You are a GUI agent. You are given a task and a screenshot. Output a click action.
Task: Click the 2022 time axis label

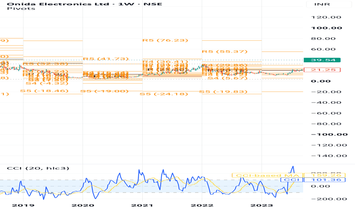coord(202,205)
